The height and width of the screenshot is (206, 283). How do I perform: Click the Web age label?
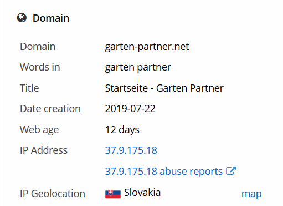coord(39,130)
